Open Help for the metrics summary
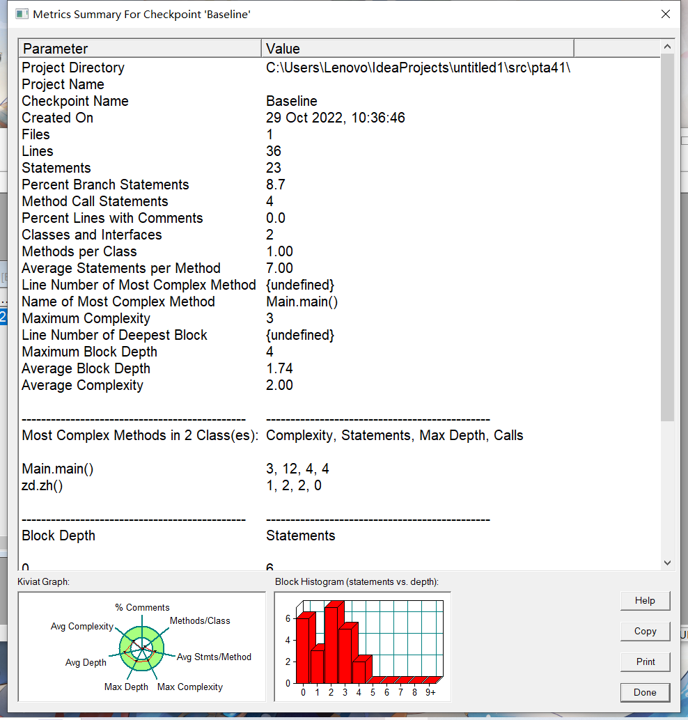The image size is (688, 720). coord(645,601)
